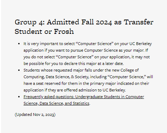Click the second bullet point marker
167x133 pixels.
coord(19,71)
